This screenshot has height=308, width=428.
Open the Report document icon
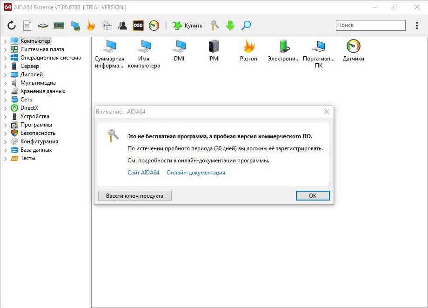[x=27, y=26]
